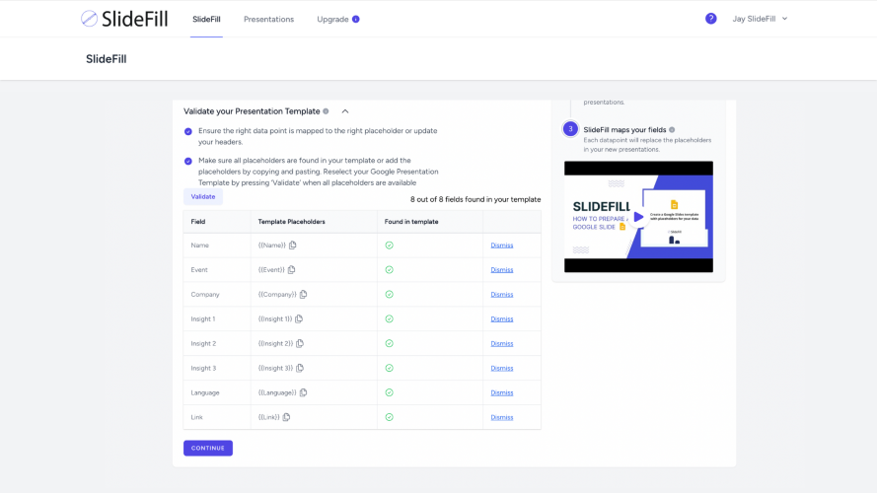
Task: Click info icon next to SlideFill maps your fields
Action: click(x=672, y=130)
